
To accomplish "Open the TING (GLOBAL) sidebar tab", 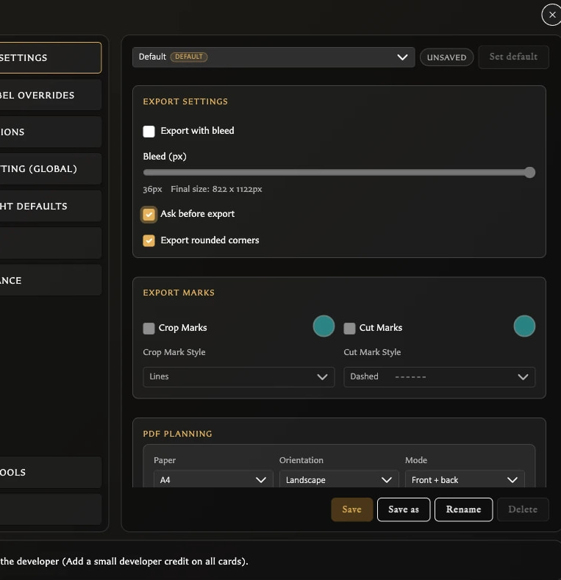I will [50, 169].
